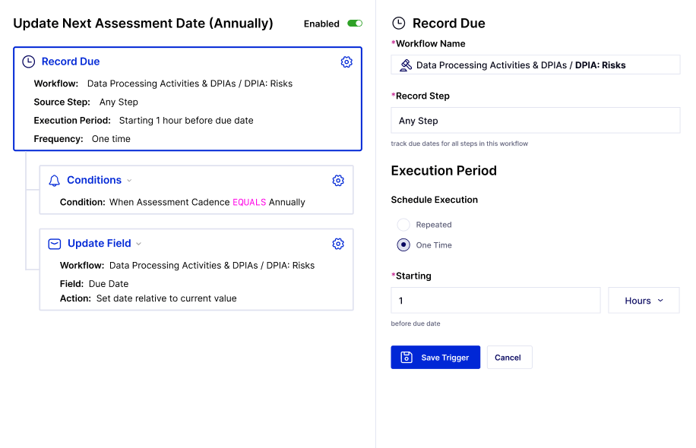Click the Workflow Name field

point(536,65)
